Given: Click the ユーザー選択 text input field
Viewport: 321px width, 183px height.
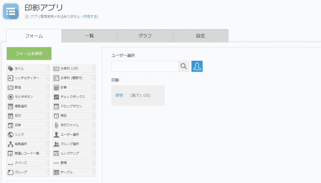Looking at the screenshot, I should pos(145,66).
